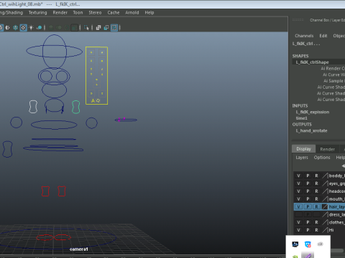345x258 pixels.
Task: Toggle reference R of headcon layer
Action: tap(317, 191)
